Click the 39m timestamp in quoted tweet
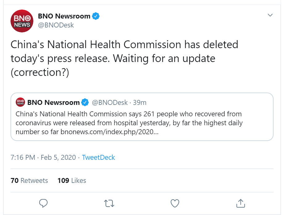285x215 pixels. coord(140,103)
